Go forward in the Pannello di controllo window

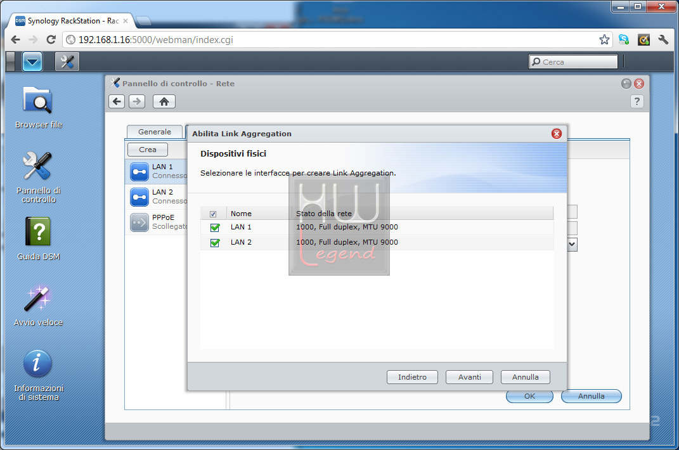click(137, 102)
